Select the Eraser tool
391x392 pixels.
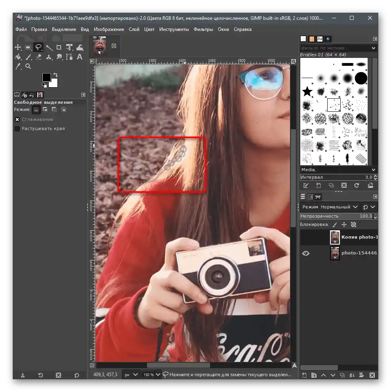[x=38, y=57]
